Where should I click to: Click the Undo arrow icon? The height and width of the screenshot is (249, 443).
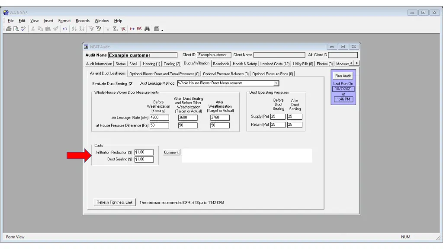coord(65,29)
